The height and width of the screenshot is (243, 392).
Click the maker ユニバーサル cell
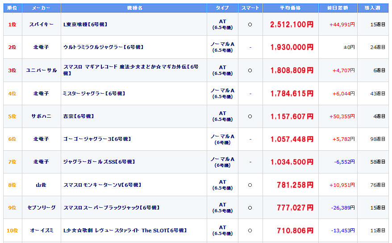click(41, 70)
